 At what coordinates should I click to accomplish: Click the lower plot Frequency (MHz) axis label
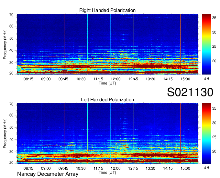(x=5, y=133)
